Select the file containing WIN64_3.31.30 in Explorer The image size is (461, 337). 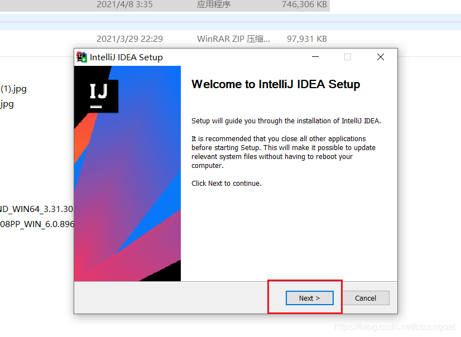[x=37, y=209]
